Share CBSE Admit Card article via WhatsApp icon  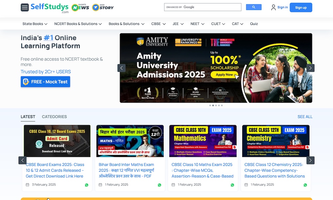pyautogui.click(x=87, y=185)
